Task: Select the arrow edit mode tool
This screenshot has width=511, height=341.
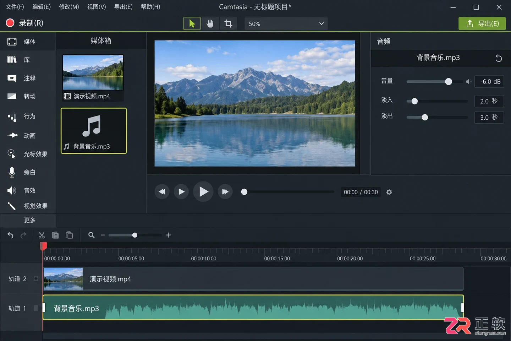Action: click(x=192, y=23)
